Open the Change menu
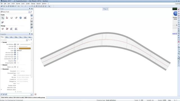The height and width of the screenshot is (101, 180). pos(33,4)
